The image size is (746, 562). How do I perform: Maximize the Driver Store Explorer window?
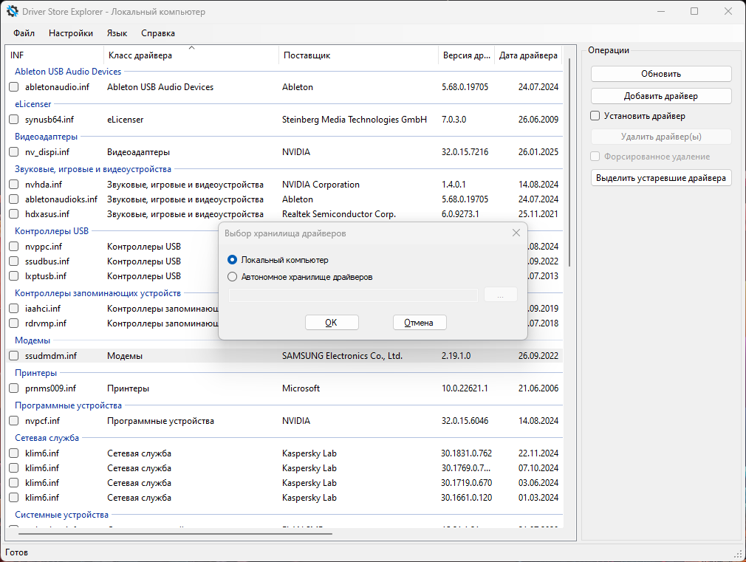694,11
